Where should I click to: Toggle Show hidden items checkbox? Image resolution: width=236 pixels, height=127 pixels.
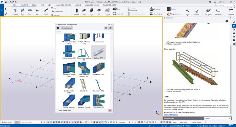click(57, 110)
